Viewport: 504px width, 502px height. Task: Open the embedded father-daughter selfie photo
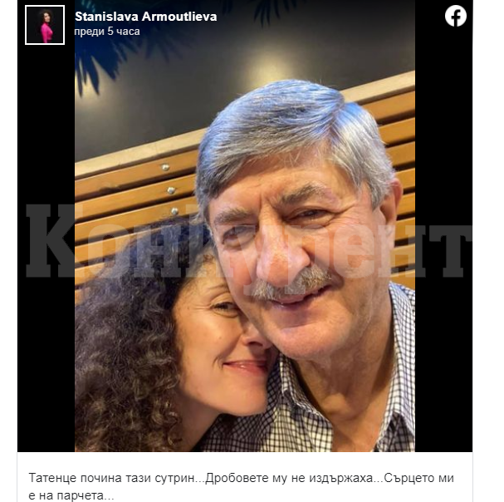click(x=245, y=226)
